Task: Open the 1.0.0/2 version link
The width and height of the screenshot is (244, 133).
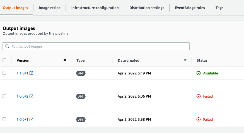Action: [22, 96]
